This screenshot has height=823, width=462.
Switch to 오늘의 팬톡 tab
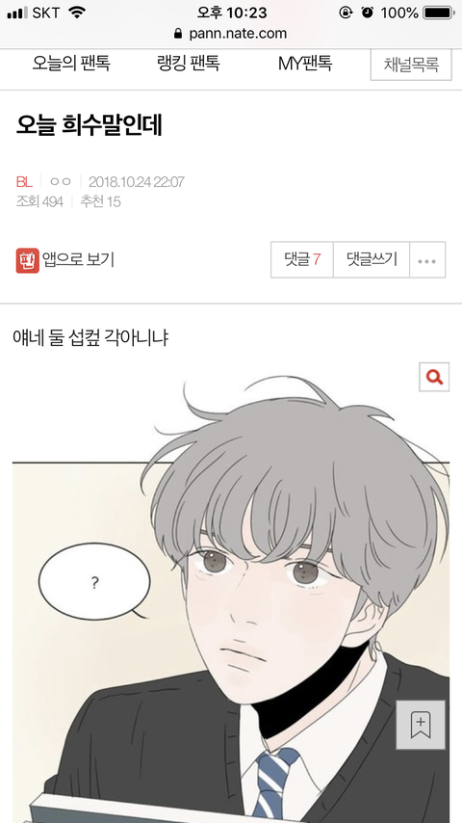pos(71,64)
